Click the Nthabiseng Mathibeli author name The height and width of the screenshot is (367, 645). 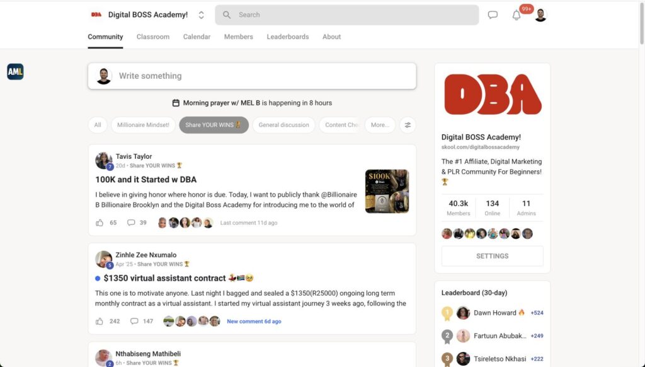[148, 354]
